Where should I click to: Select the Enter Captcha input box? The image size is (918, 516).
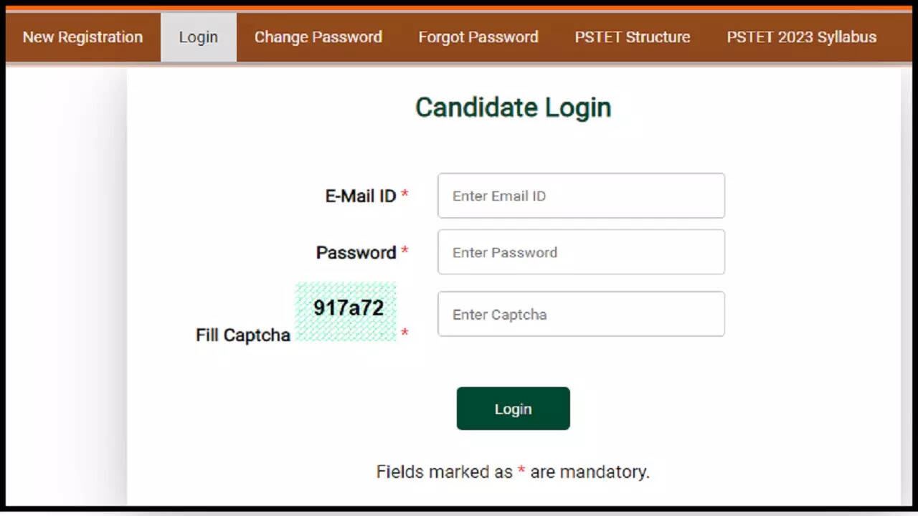coord(581,314)
